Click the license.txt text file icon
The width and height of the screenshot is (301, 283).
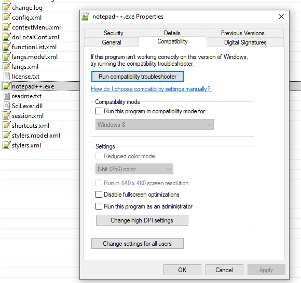pos(7,77)
